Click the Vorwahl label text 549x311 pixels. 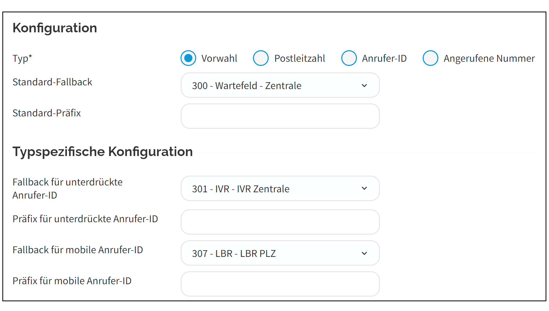click(219, 58)
